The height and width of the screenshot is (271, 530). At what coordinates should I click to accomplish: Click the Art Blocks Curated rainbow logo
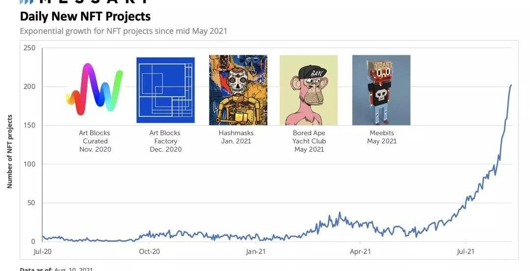click(95, 90)
